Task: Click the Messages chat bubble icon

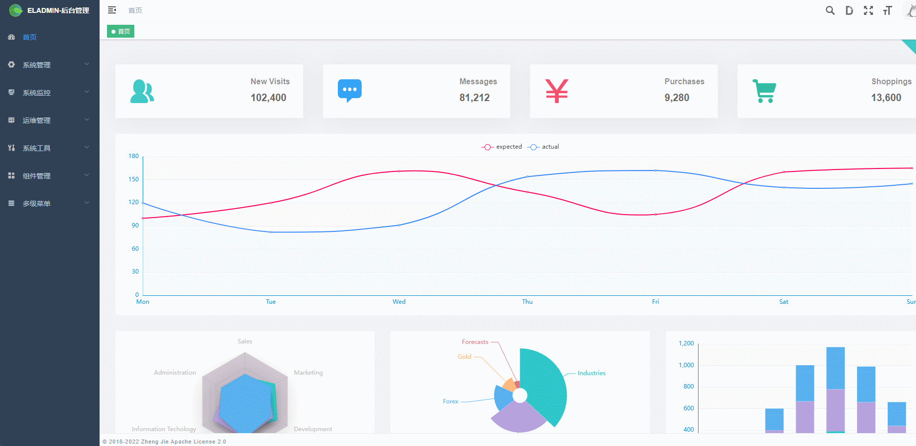Action: tap(349, 91)
